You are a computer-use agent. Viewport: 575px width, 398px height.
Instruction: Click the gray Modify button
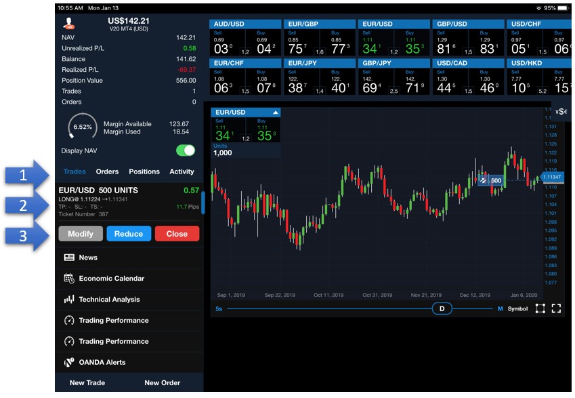point(81,234)
